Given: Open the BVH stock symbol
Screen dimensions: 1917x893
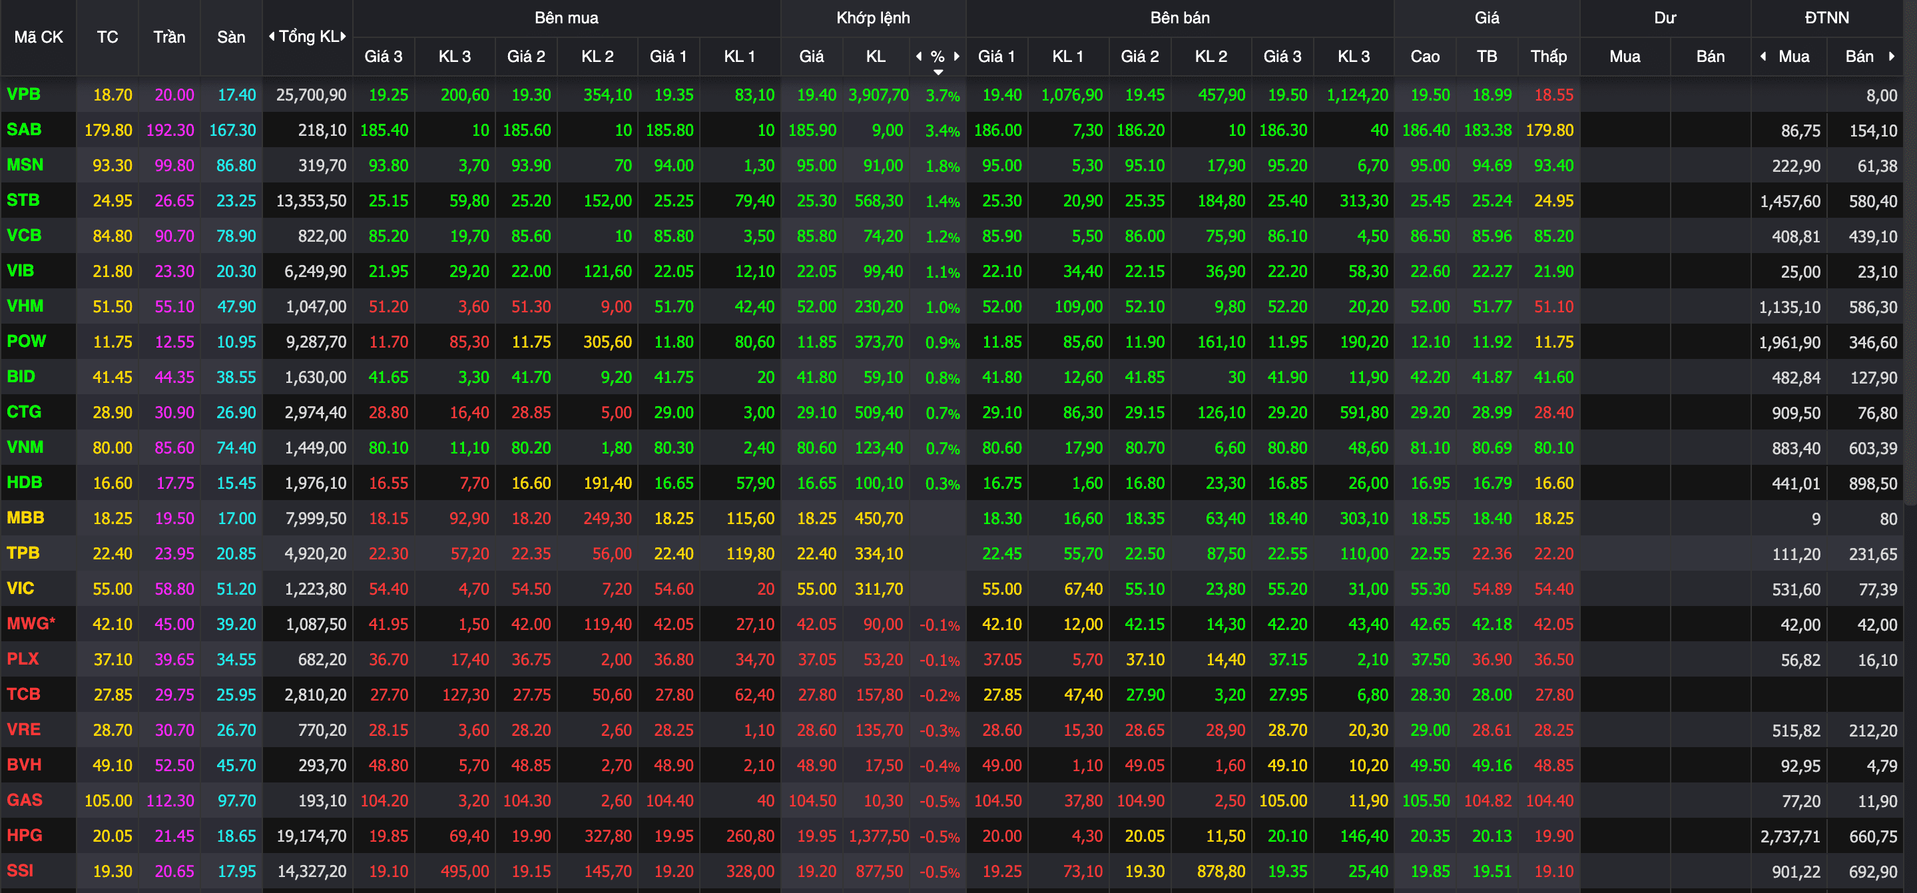Looking at the screenshot, I should pyautogui.click(x=24, y=765).
